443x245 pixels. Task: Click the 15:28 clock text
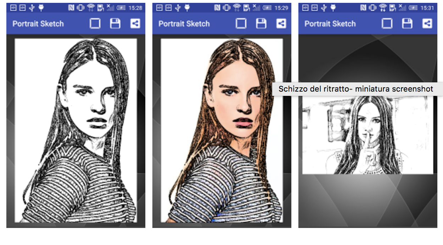135,8
